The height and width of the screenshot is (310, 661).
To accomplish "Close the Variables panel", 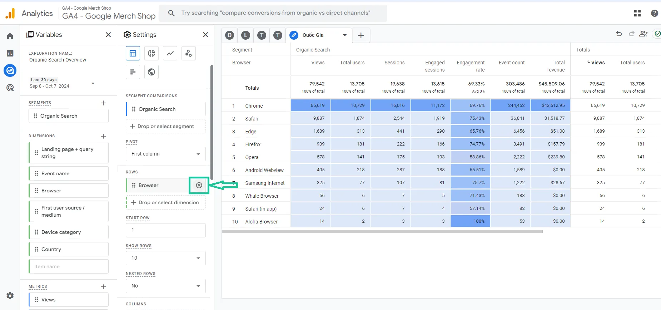I will 108,35.
